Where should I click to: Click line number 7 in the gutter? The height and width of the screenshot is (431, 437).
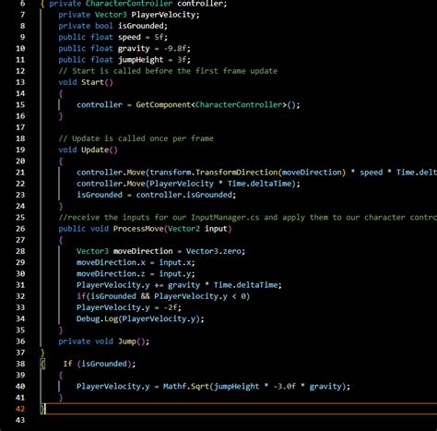(22, 15)
